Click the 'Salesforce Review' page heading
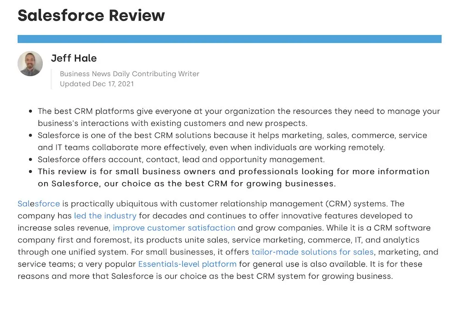459x309 pixels. click(91, 15)
